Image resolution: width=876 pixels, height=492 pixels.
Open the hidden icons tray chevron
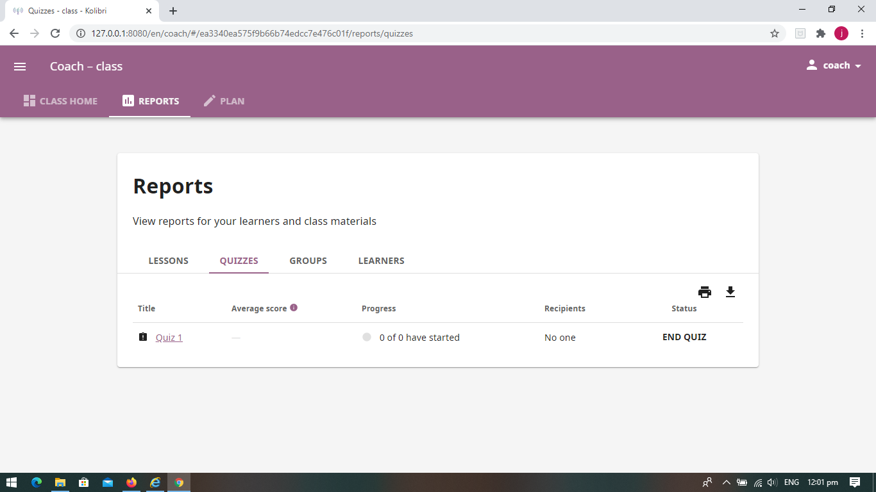click(727, 482)
